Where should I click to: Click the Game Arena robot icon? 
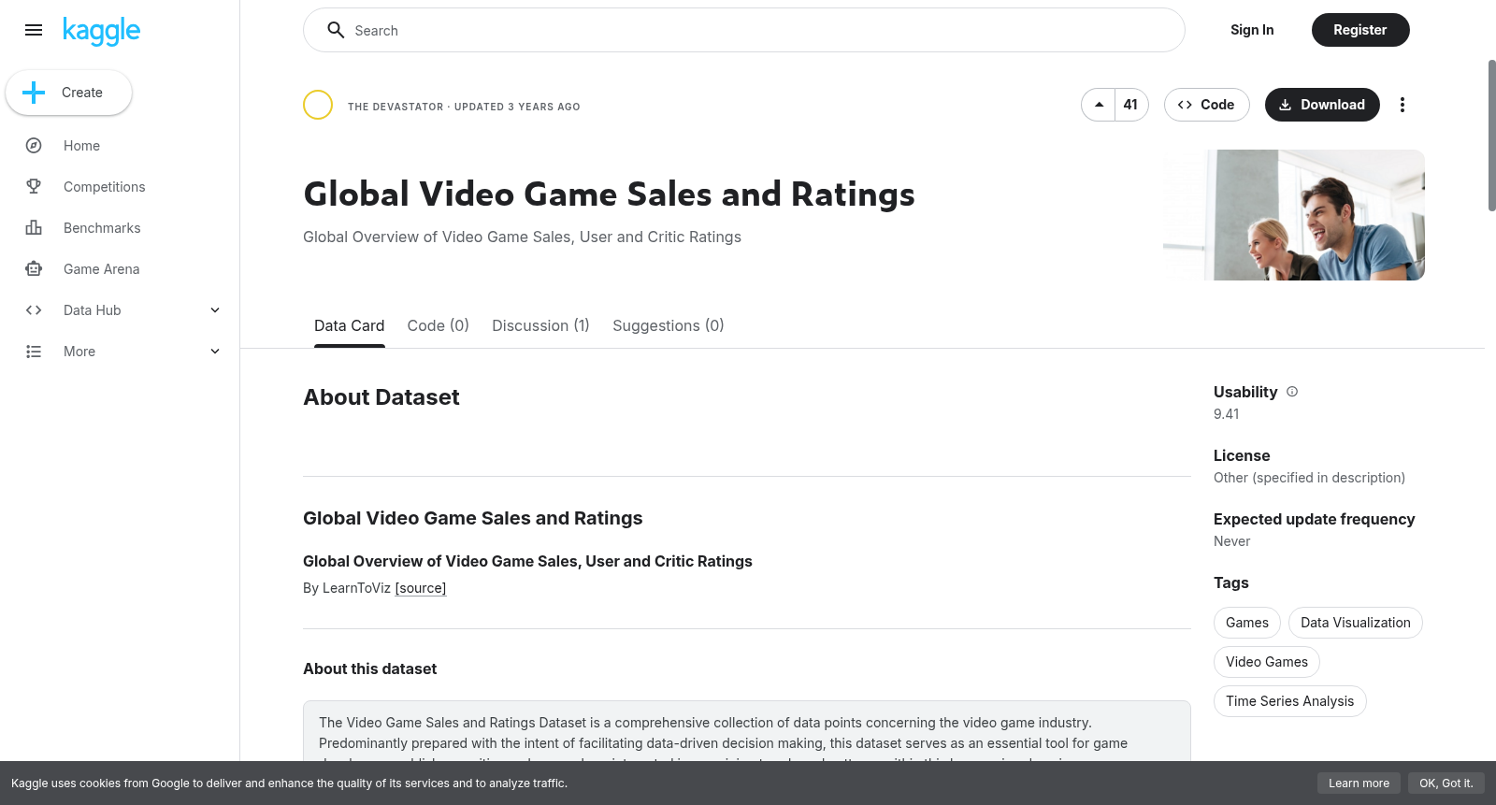(34, 269)
